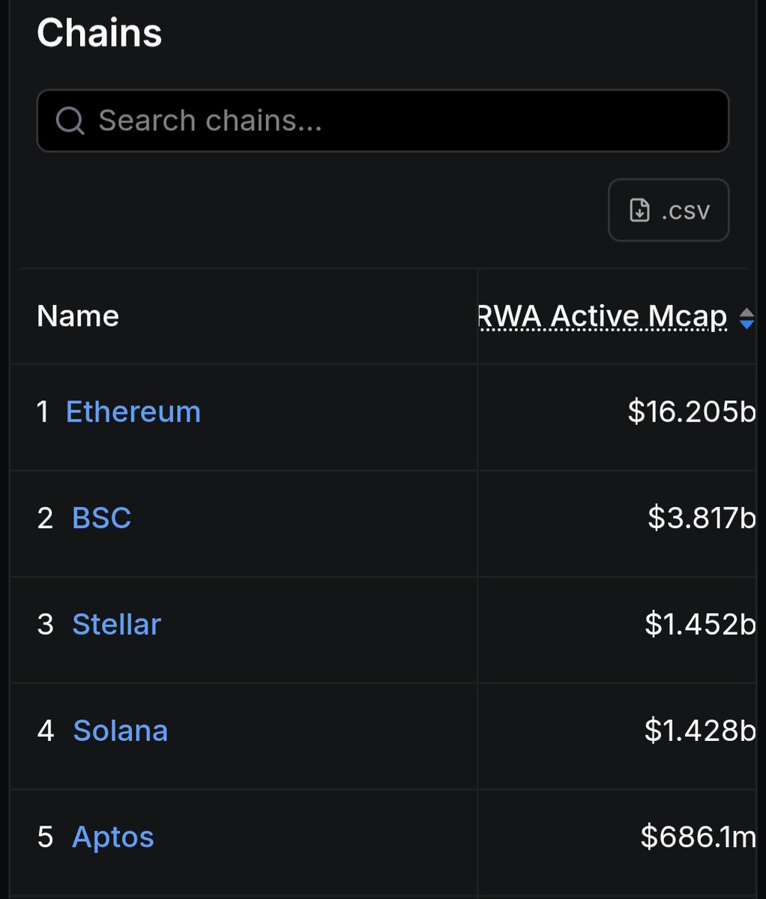Select the $3.817b BSC Mcap value
This screenshot has width=766, height=899.
702,518
